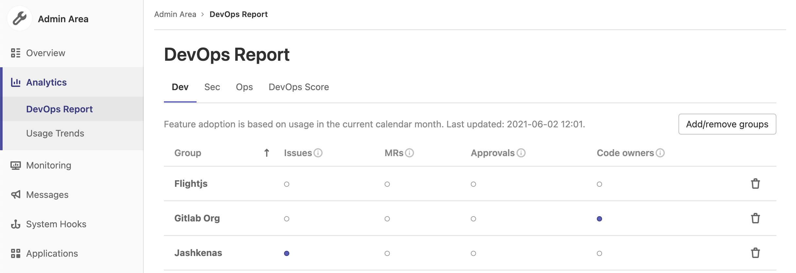Image resolution: width=796 pixels, height=273 pixels.
Task: Select Usage Trends in the sidebar
Action: pyautogui.click(x=55, y=133)
